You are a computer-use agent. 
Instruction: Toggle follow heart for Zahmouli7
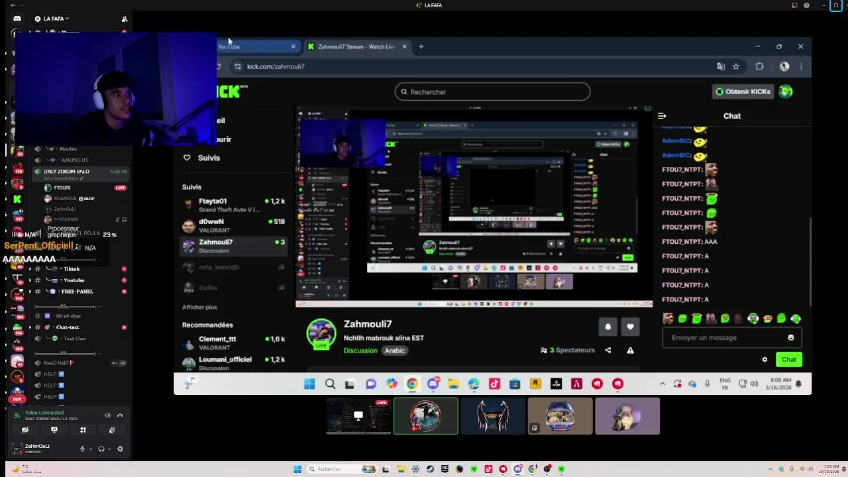tap(630, 326)
